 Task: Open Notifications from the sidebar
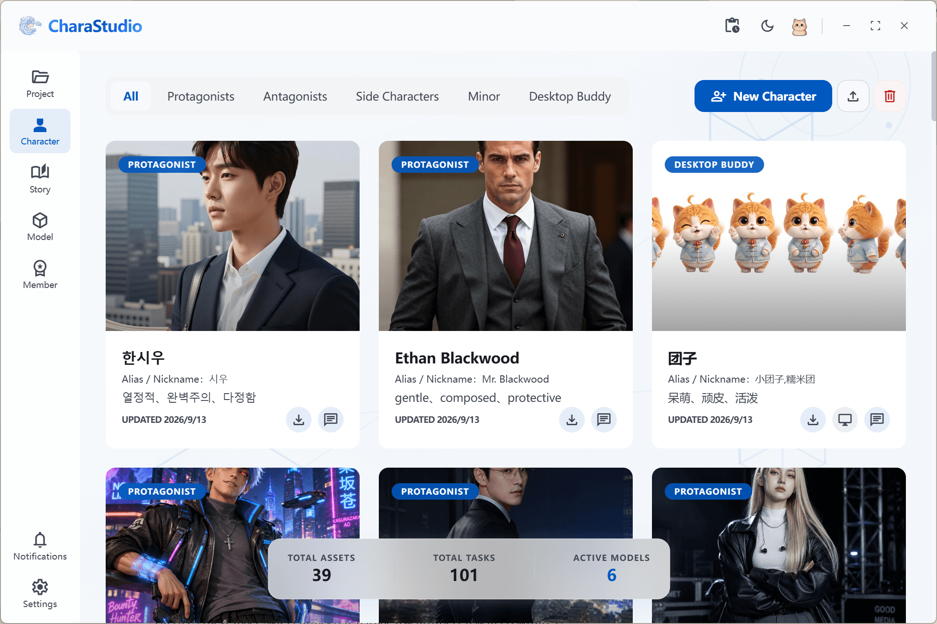pyautogui.click(x=40, y=546)
